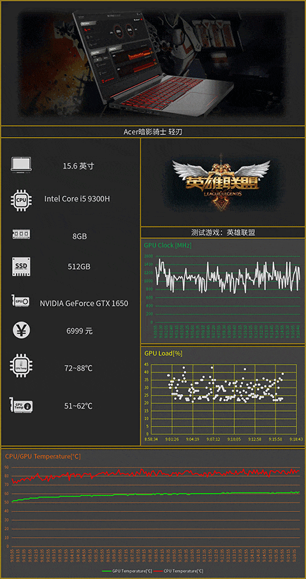
Task: Click the NVIDIA GeForce GTX 1650 text
Action: click(x=84, y=304)
